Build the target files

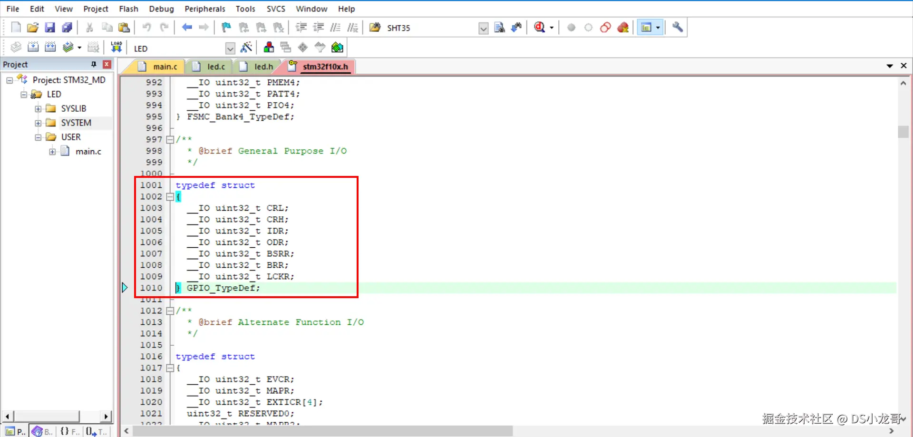33,47
